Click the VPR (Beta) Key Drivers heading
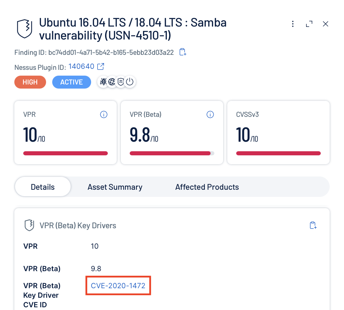344x310 pixels. (78, 226)
